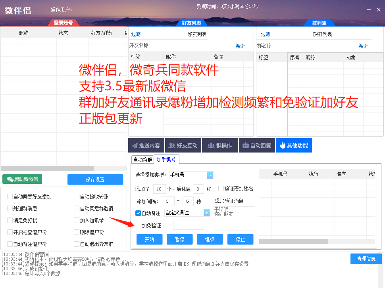Click the 暂停 button

click(x=179, y=239)
